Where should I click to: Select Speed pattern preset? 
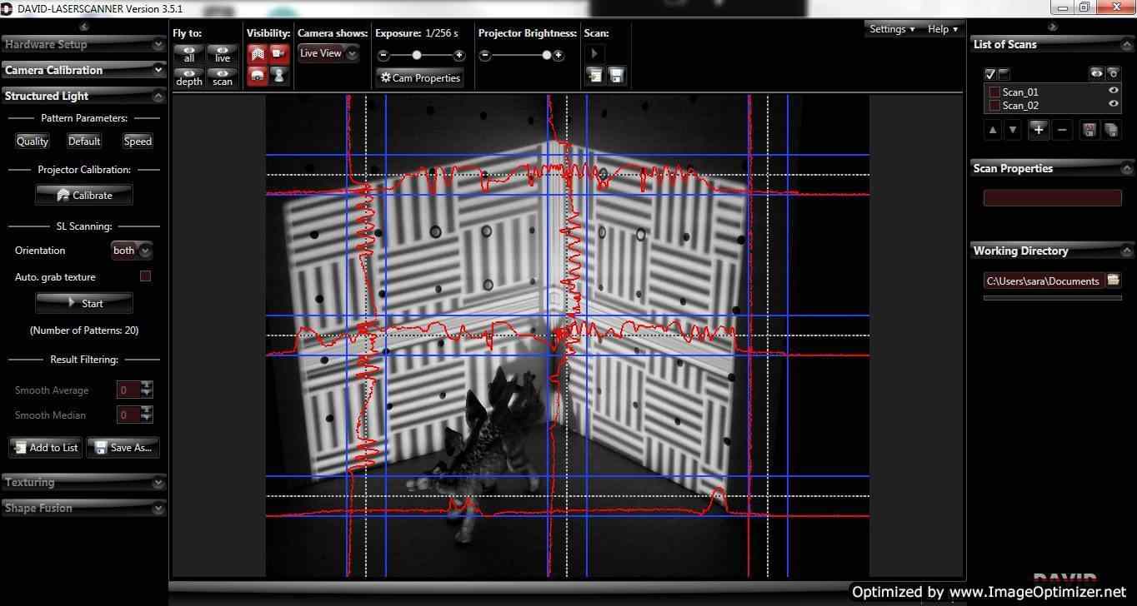pos(138,142)
